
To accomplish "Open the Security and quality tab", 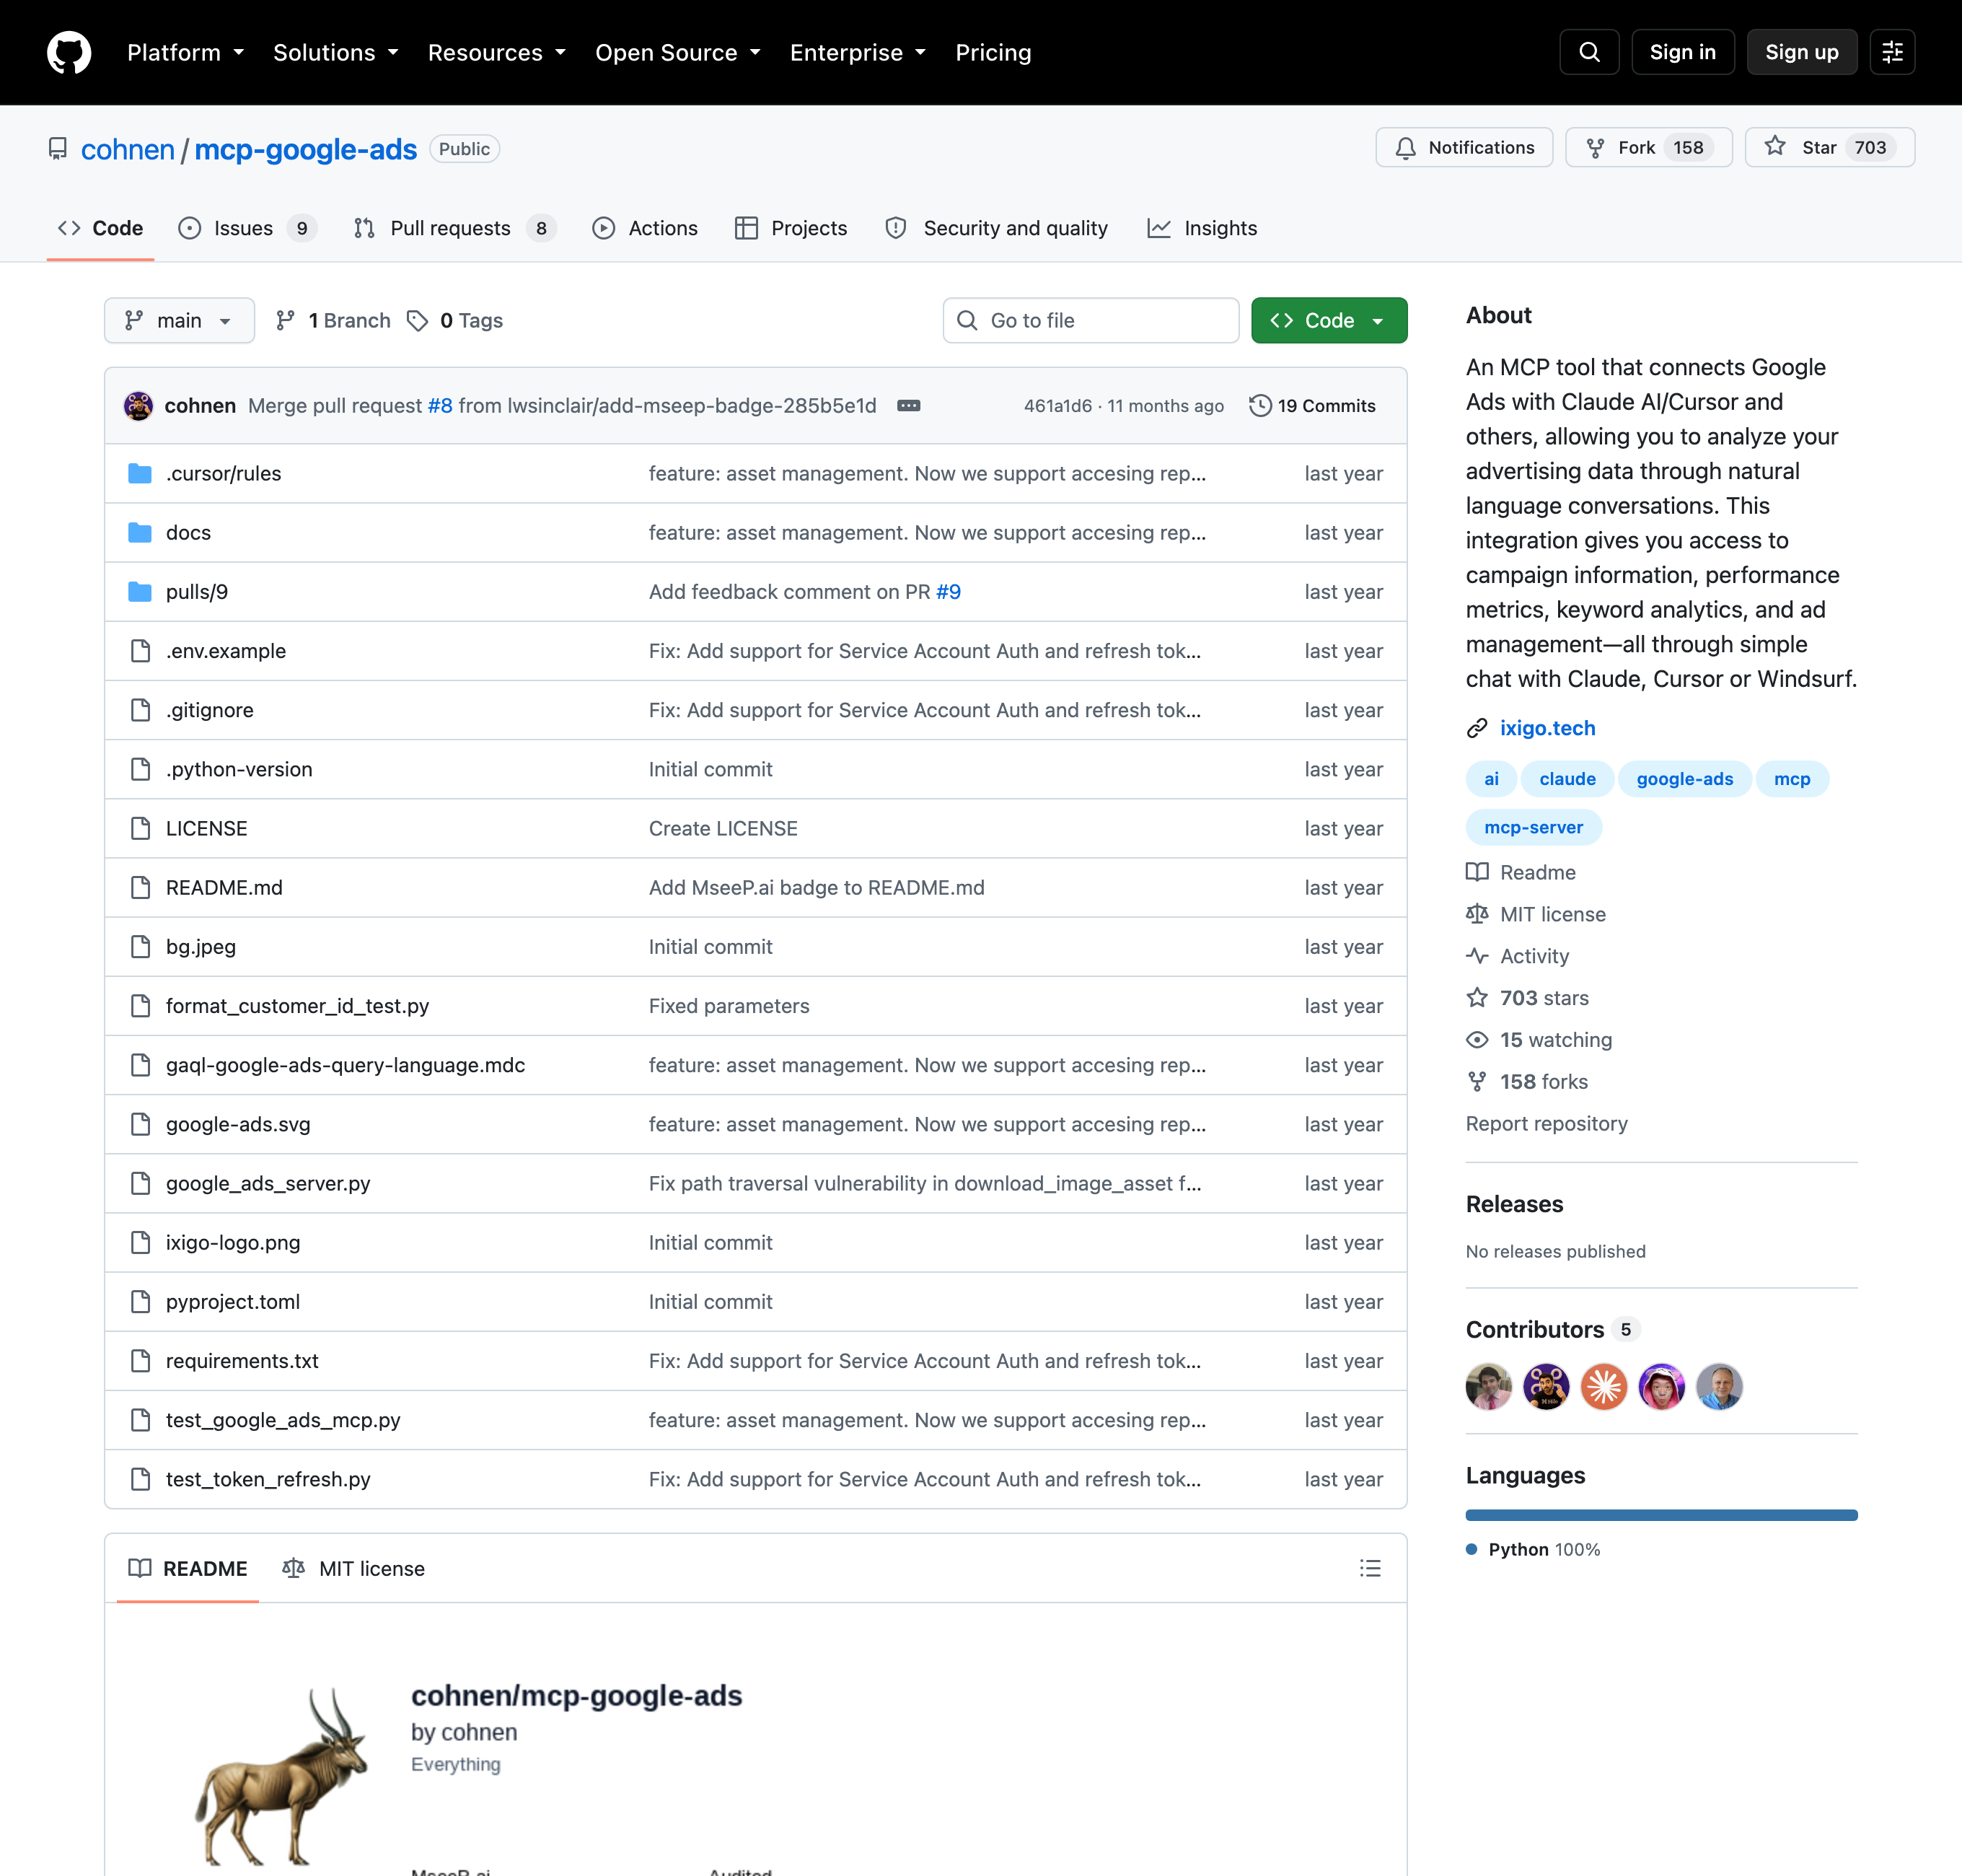I will (x=996, y=228).
